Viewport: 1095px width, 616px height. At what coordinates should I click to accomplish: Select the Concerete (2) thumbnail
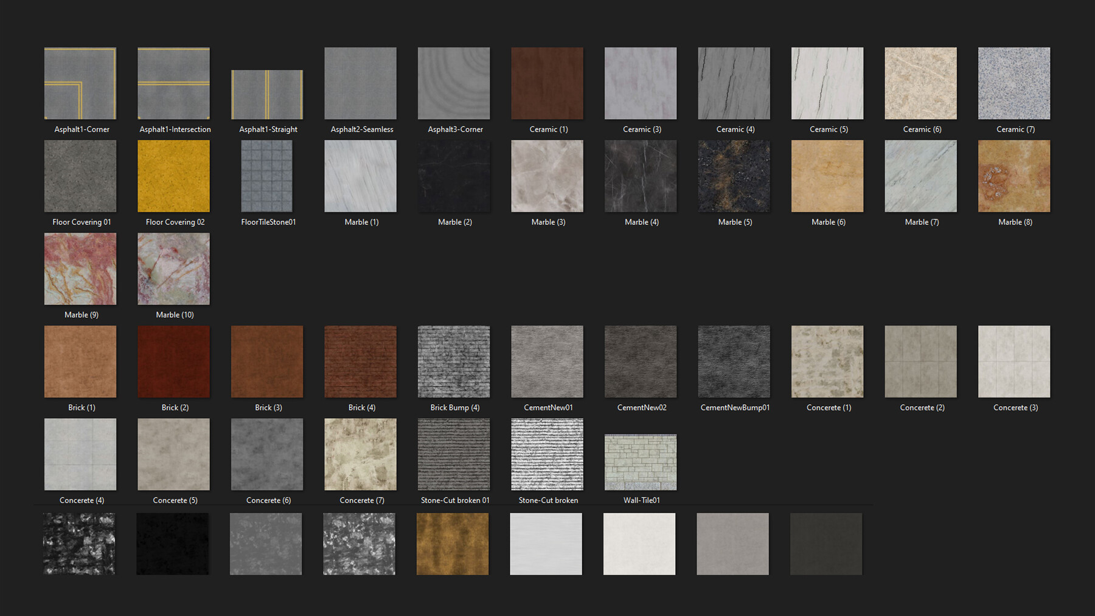(x=921, y=362)
